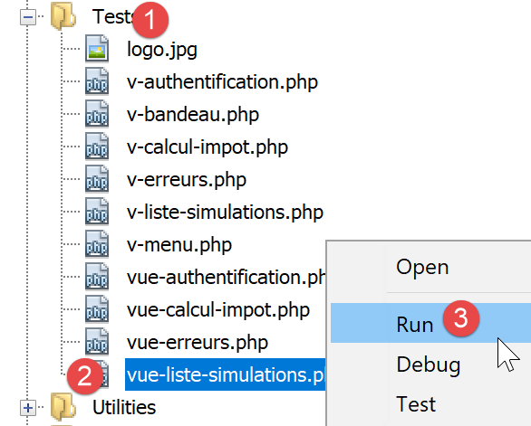
Task: Select the highlighted vue-liste-simulations.php file
Action: point(226,374)
